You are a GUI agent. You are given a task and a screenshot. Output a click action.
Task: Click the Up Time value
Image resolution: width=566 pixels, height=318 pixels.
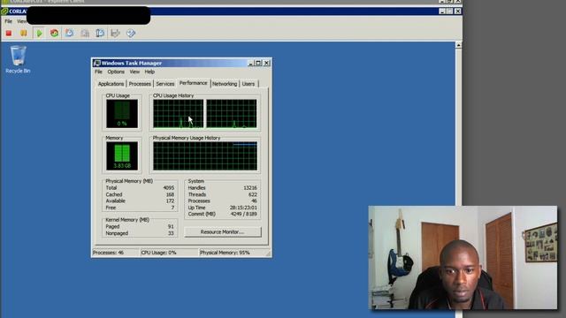pos(244,208)
